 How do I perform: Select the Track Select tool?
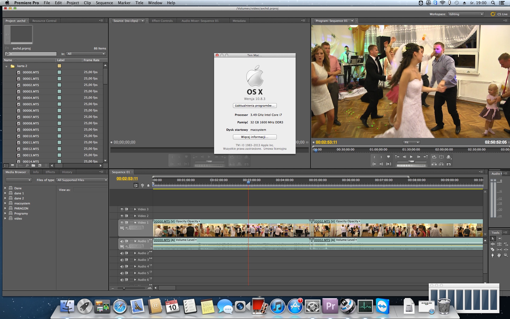click(x=499, y=238)
